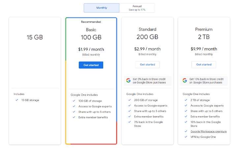The height and width of the screenshot is (151, 239).
Task: Click the '15 GB' free plan heading
Action: (35, 37)
